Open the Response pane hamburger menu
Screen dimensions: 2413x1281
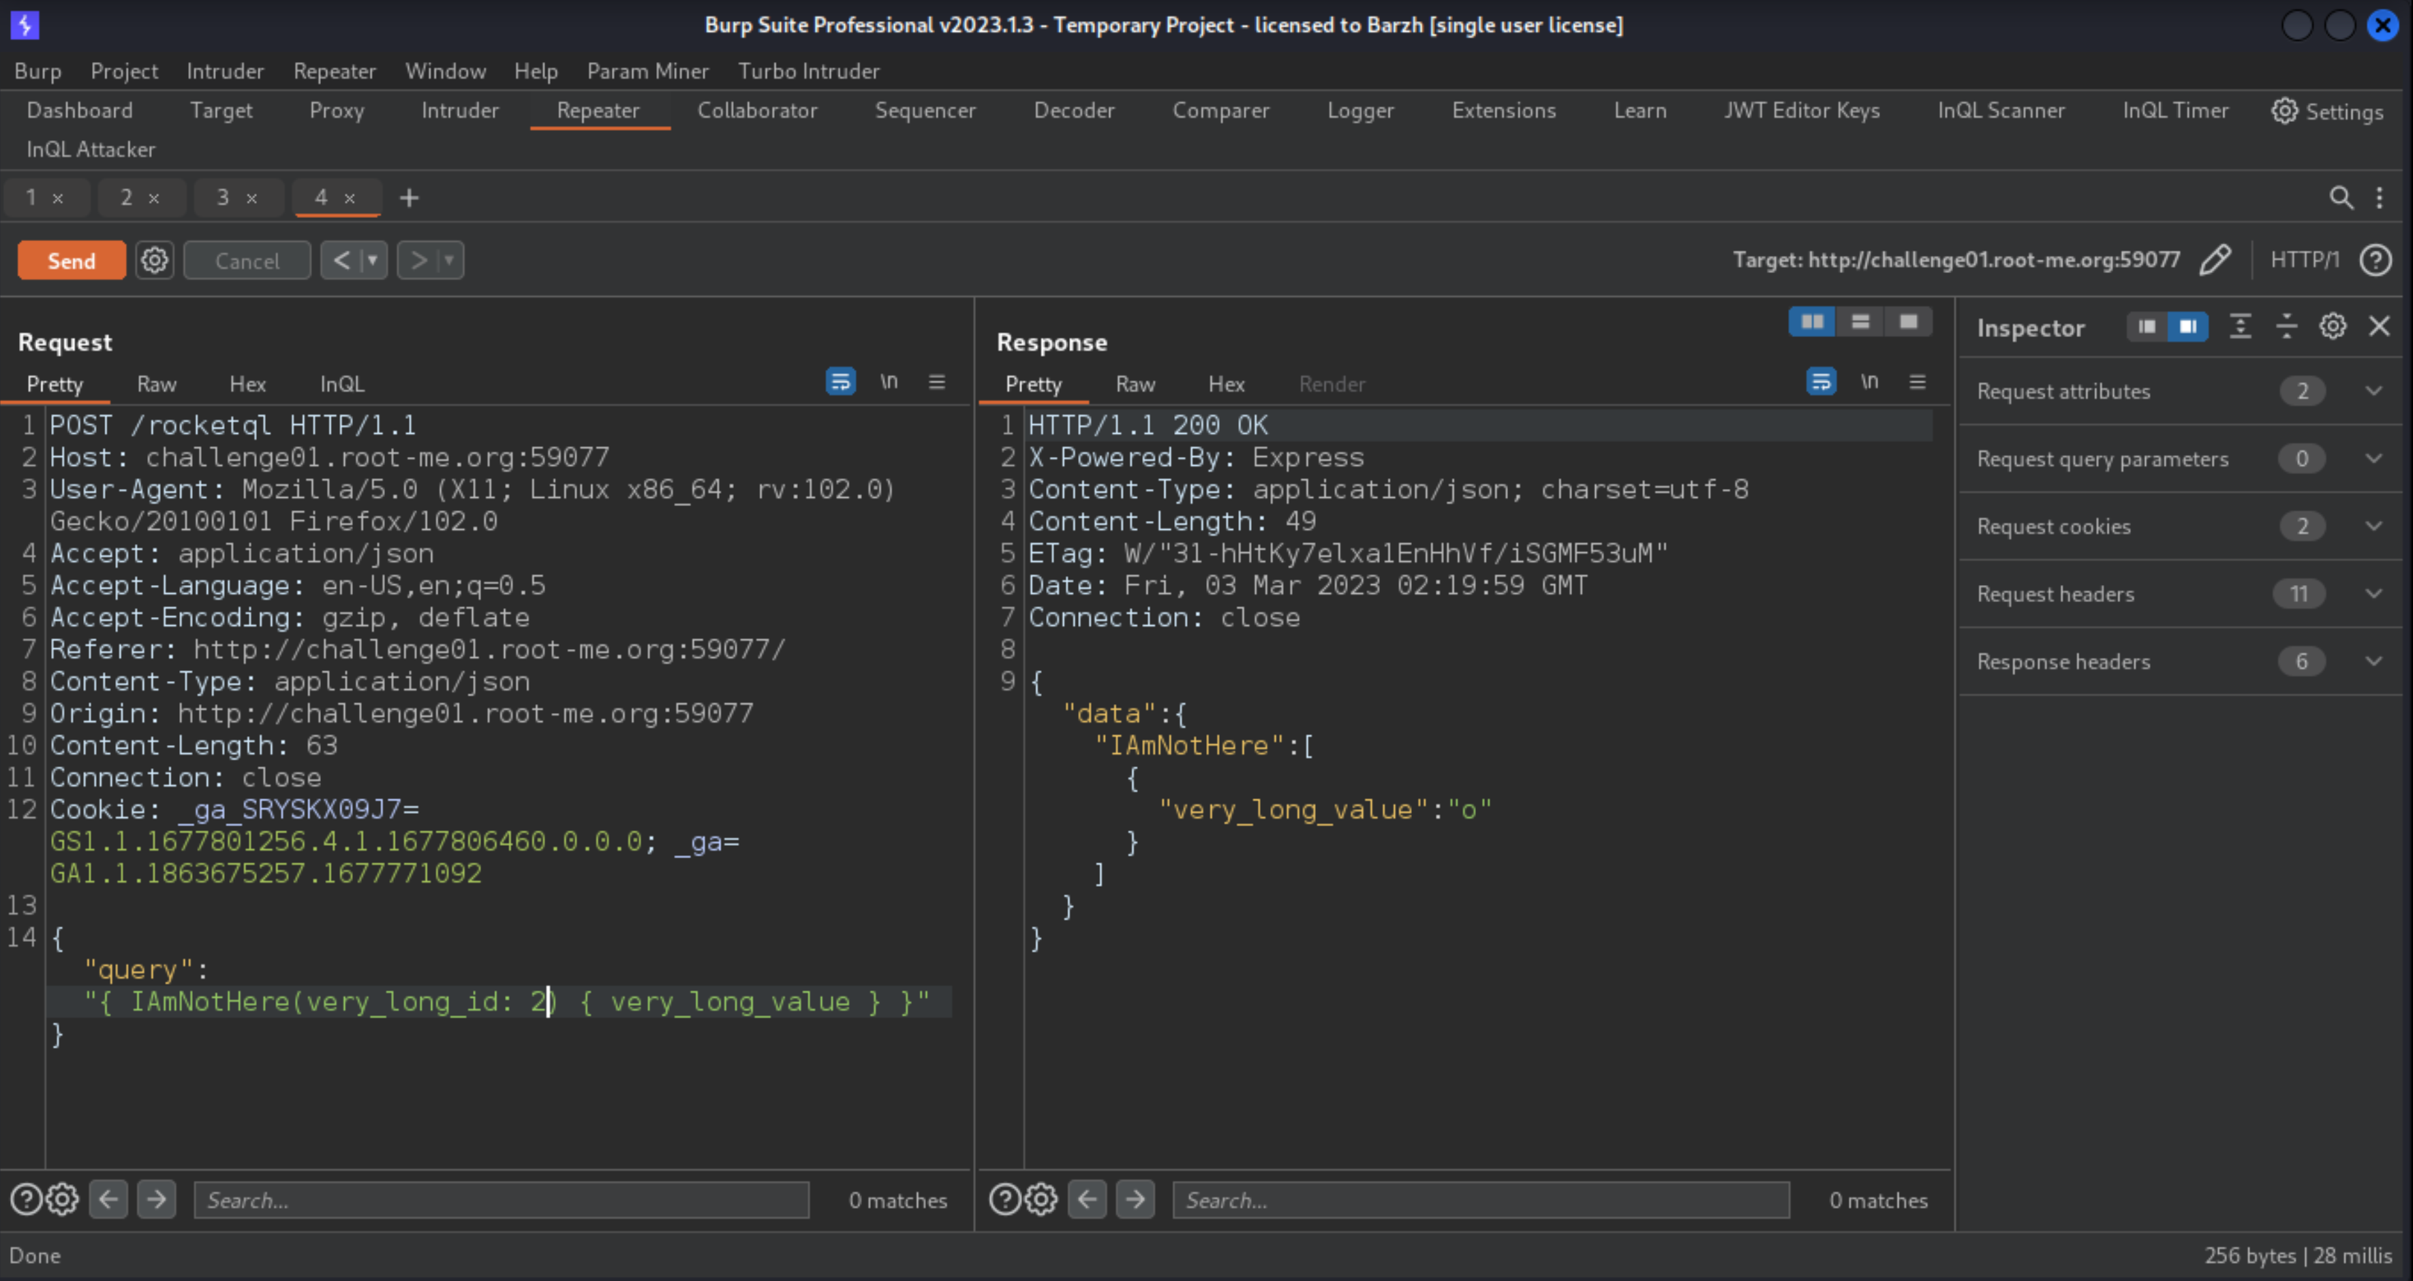pyautogui.click(x=1918, y=381)
